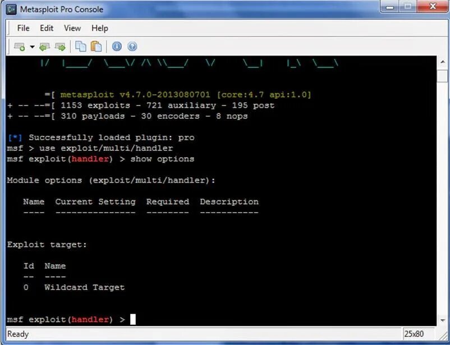The image size is (450, 345).
Task: Click the 'Current Setting' column header
Action: [x=95, y=202]
